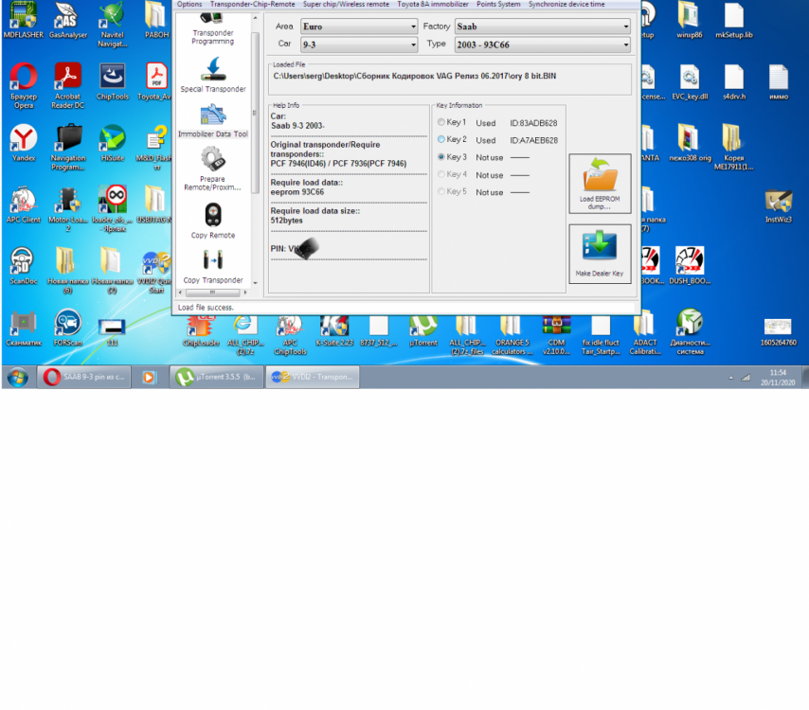Click sidebar scroll right arrow
The height and width of the screenshot is (710, 809).
point(245,293)
